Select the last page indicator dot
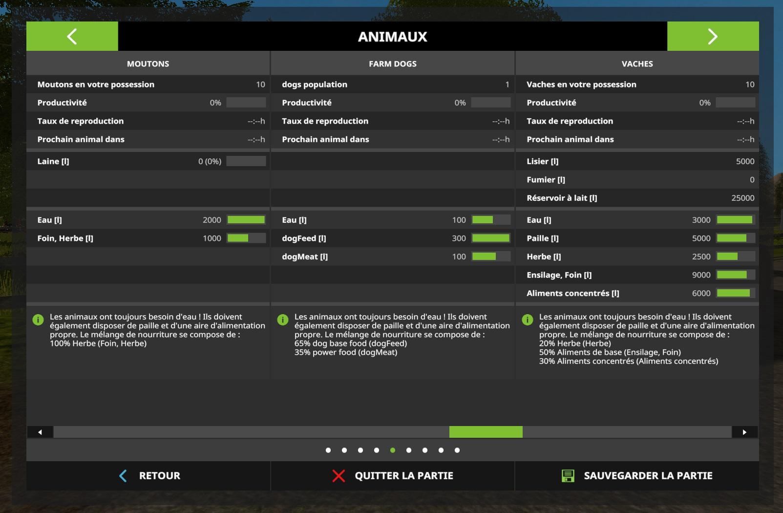Screen dimensions: 783x513 [x=457, y=450]
